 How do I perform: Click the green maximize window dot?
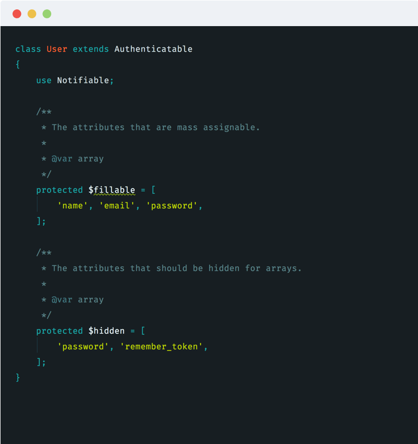point(47,14)
